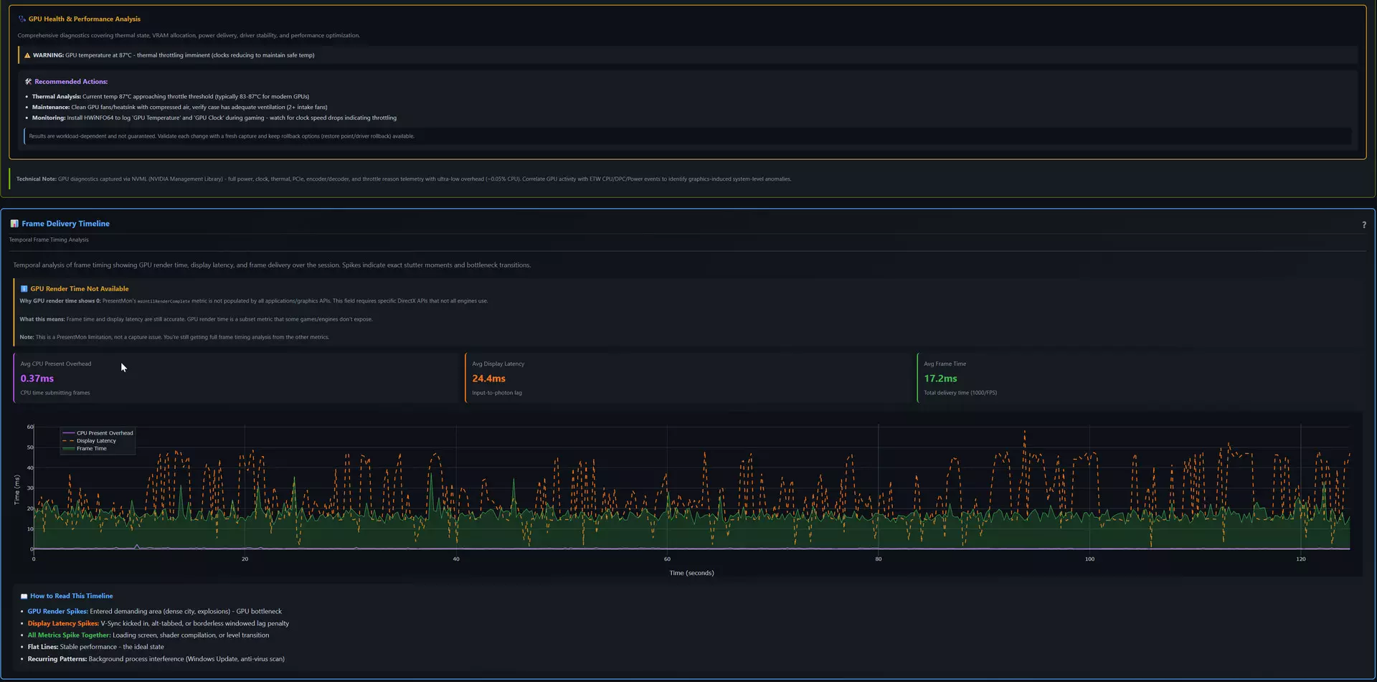The height and width of the screenshot is (682, 1377).
Task: Click the GPU Render Time Not Available heading
Action: [x=80, y=289]
